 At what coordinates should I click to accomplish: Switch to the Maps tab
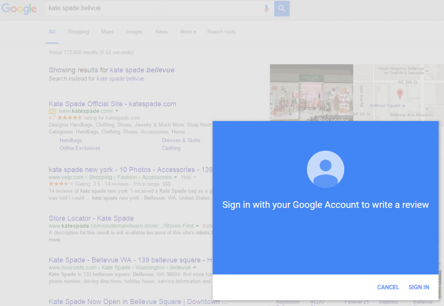[x=107, y=32]
